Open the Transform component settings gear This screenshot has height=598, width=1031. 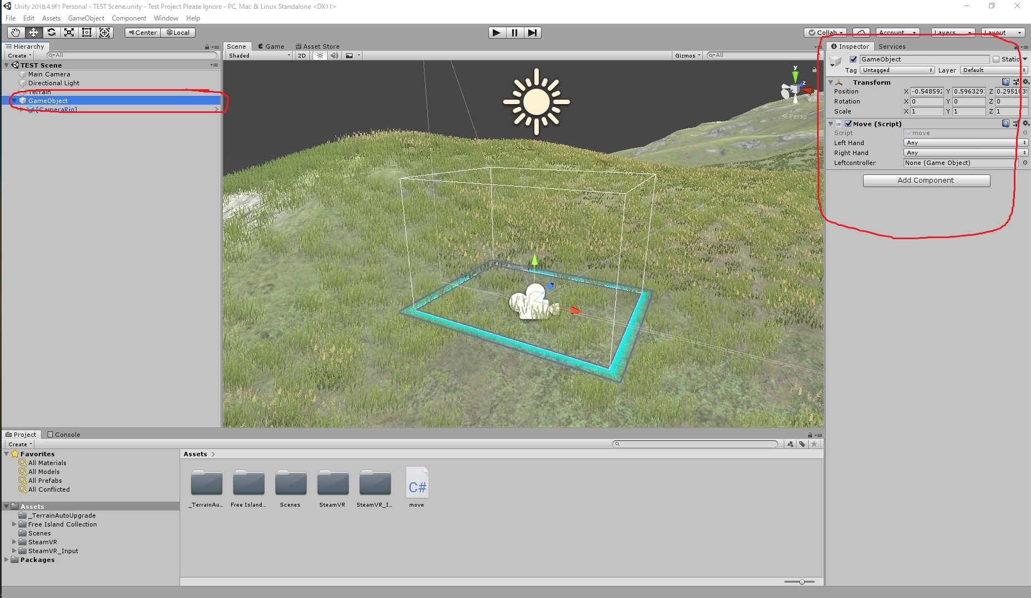(x=1025, y=82)
